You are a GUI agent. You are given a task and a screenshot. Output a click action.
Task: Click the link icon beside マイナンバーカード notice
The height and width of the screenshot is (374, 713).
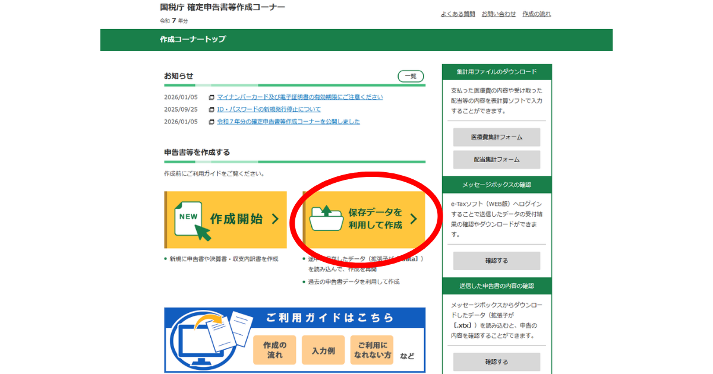212,97
